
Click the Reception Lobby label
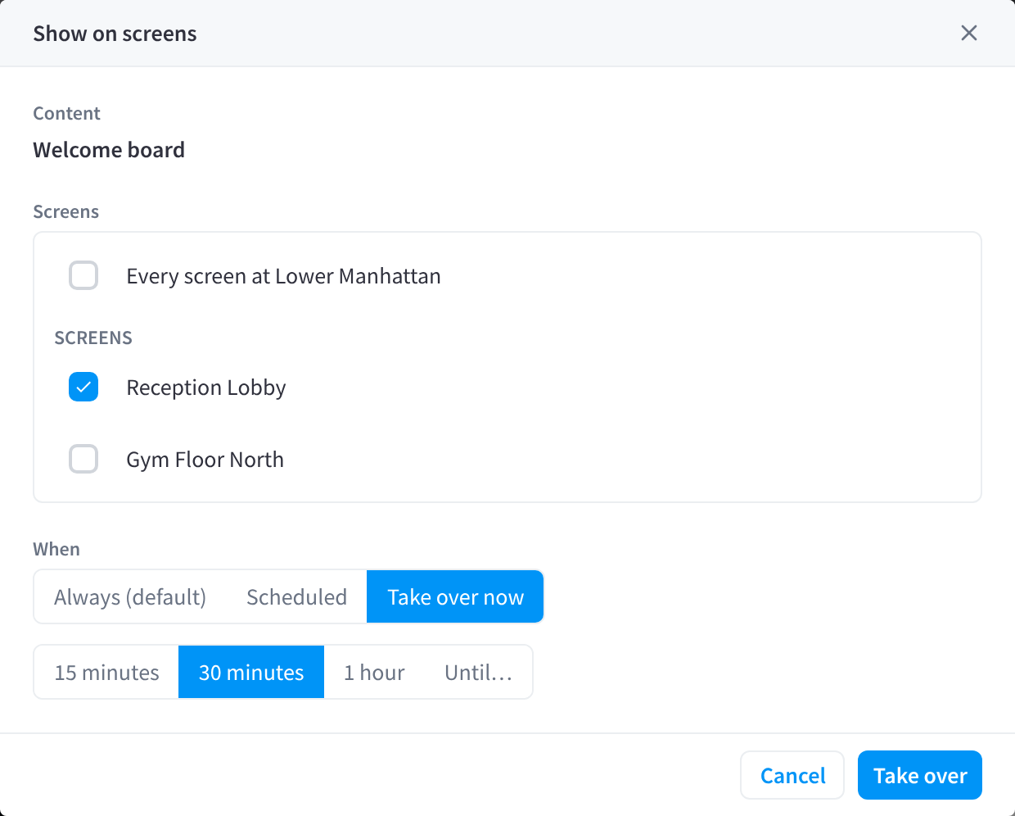coord(206,388)
